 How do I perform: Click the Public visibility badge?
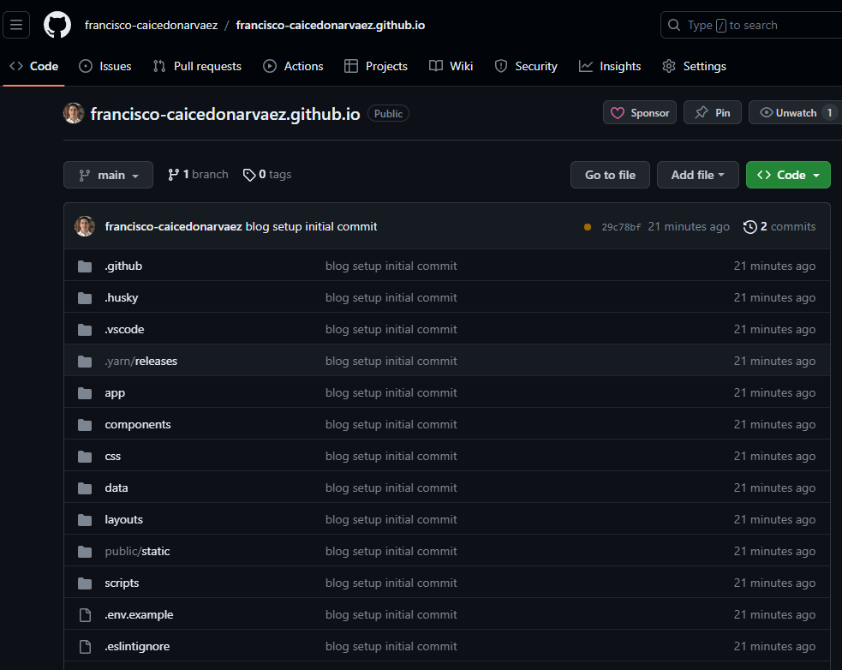click(388, 113)
